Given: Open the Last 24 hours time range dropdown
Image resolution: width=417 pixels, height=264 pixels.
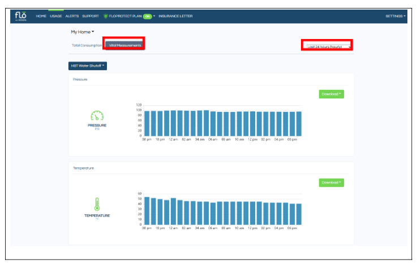Looking at the screenshot, I should pos(329,47).
